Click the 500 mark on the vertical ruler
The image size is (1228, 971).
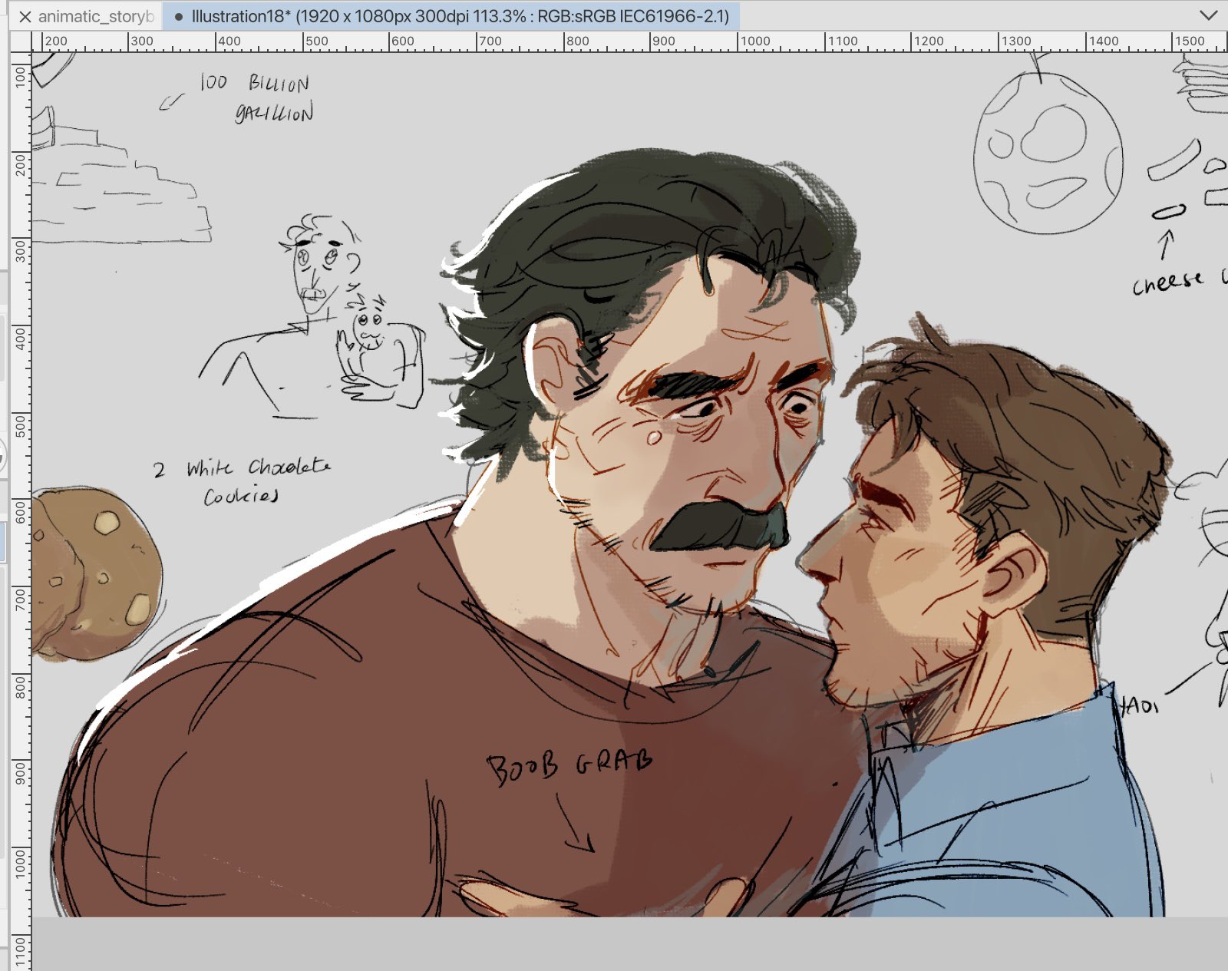click(21, 425)
